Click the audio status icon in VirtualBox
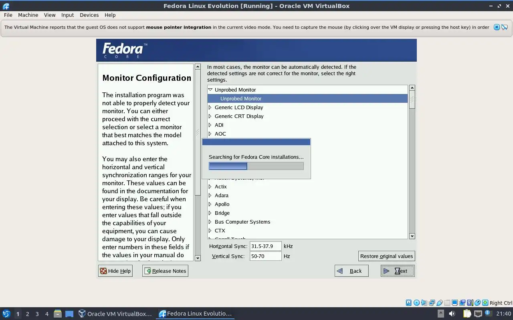The height and width of the screenshot is (320, 513). (424, 303)
